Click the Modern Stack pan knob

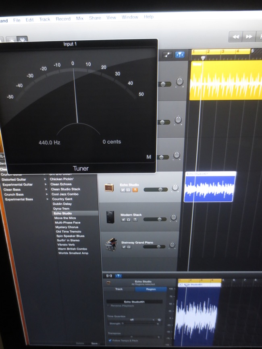click(174, 217)
